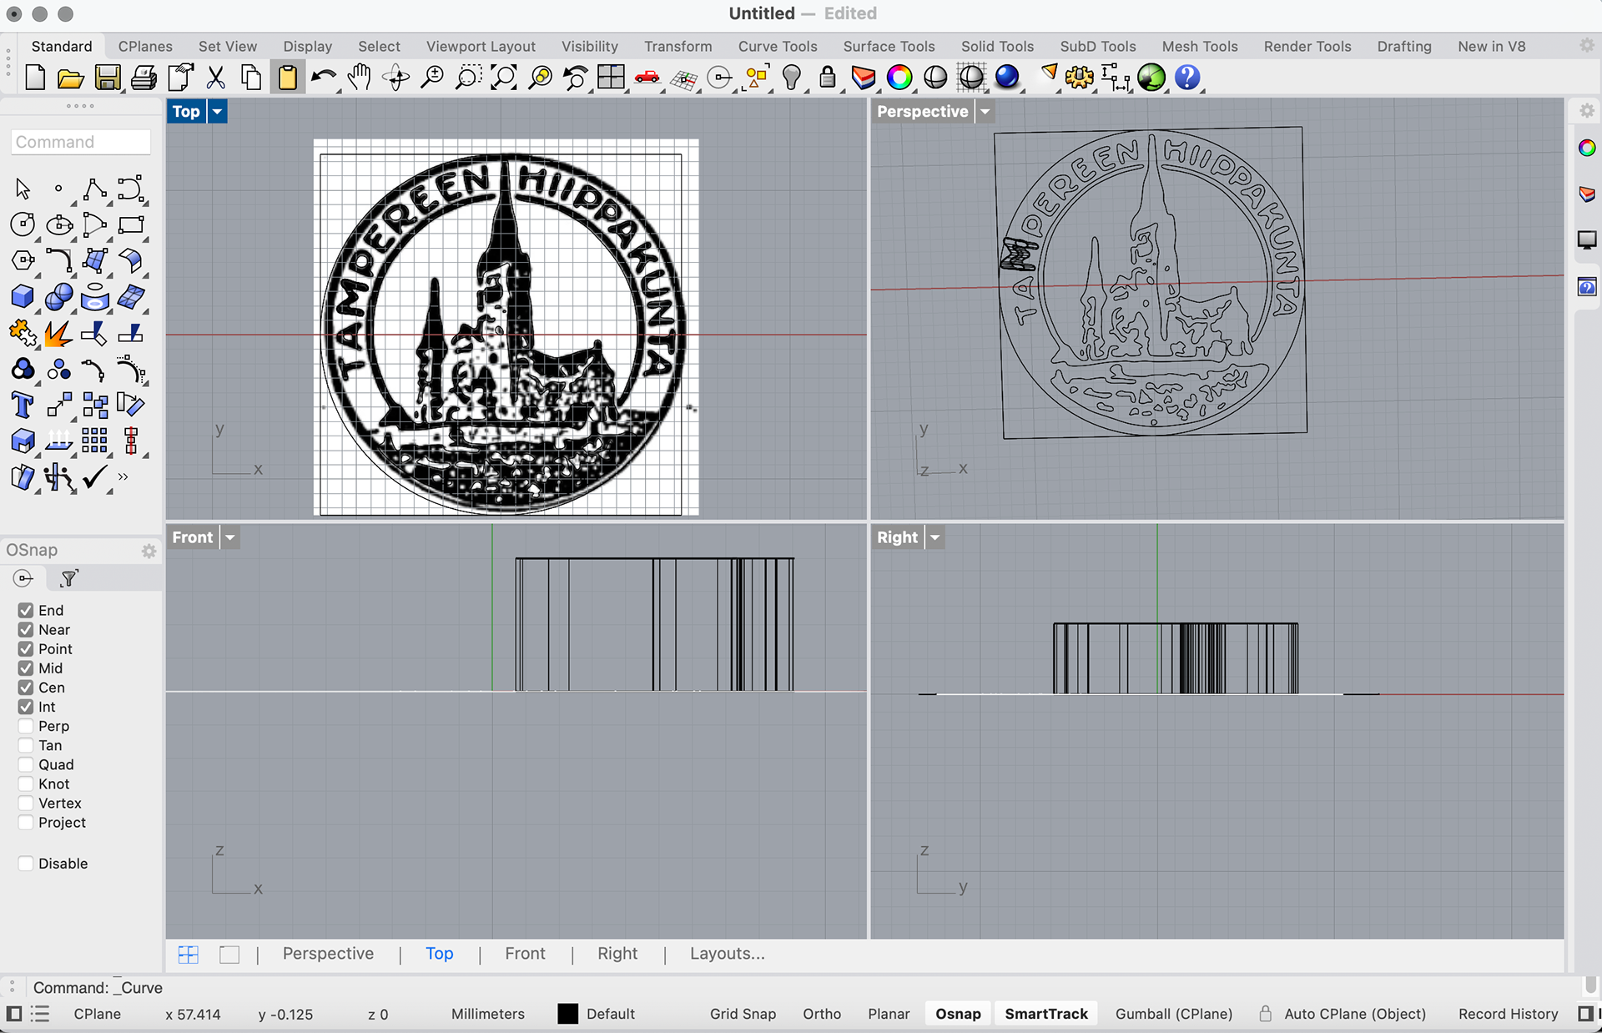The image size is (1602, 1033).
Task: Switch to the CPlanes toolbar tab
Action: click(145, 47)
